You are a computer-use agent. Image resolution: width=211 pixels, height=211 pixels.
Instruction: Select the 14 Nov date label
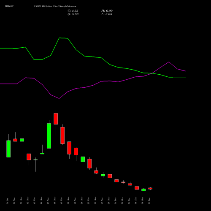[41, 201]
